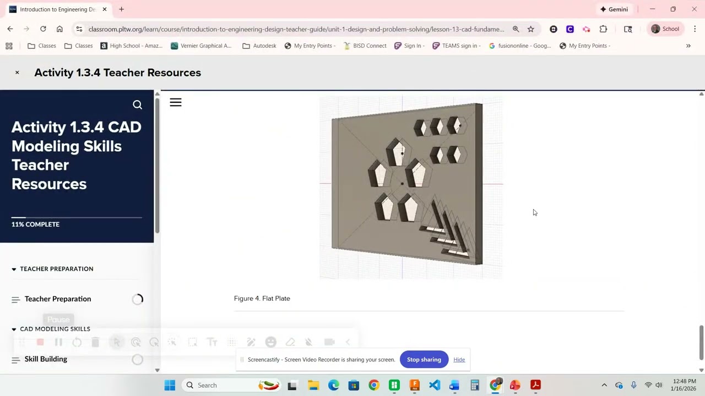Open the volume control in system tray
The image size is (705, 396).
(x=659, y=385)
